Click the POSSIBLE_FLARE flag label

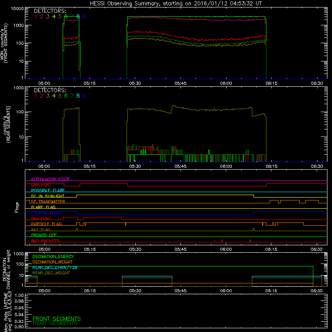point(48,190)
